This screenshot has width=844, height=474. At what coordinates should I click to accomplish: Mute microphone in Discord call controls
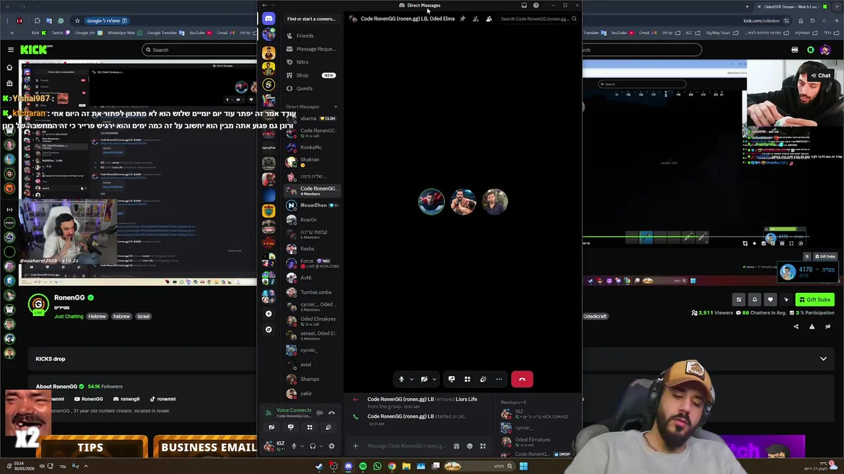(401, 379)
